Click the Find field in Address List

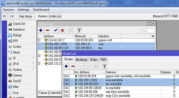[147, 31]
